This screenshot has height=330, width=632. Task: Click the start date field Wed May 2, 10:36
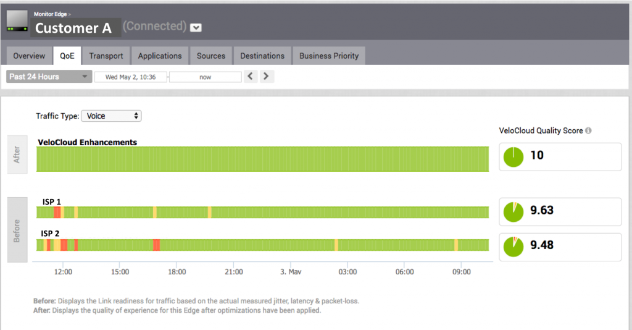coord(131,77)
